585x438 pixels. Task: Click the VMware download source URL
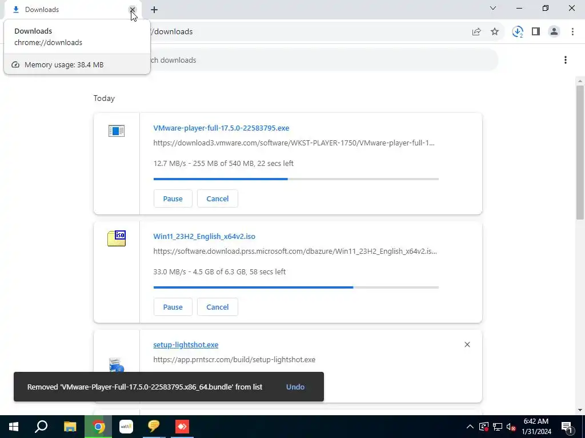(x=294, y=143)
